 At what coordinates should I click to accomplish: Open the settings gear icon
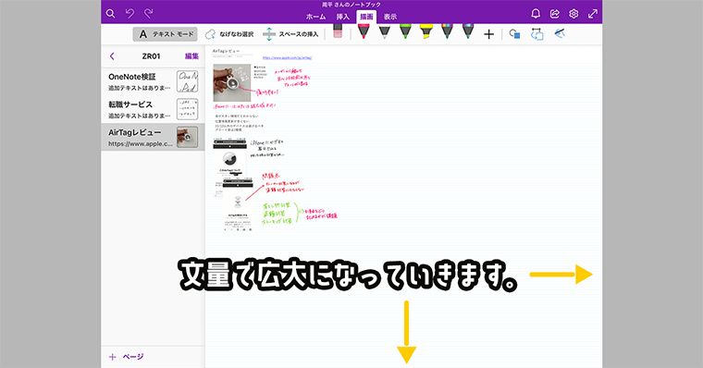pyautogui.click(x=573, y=14)
